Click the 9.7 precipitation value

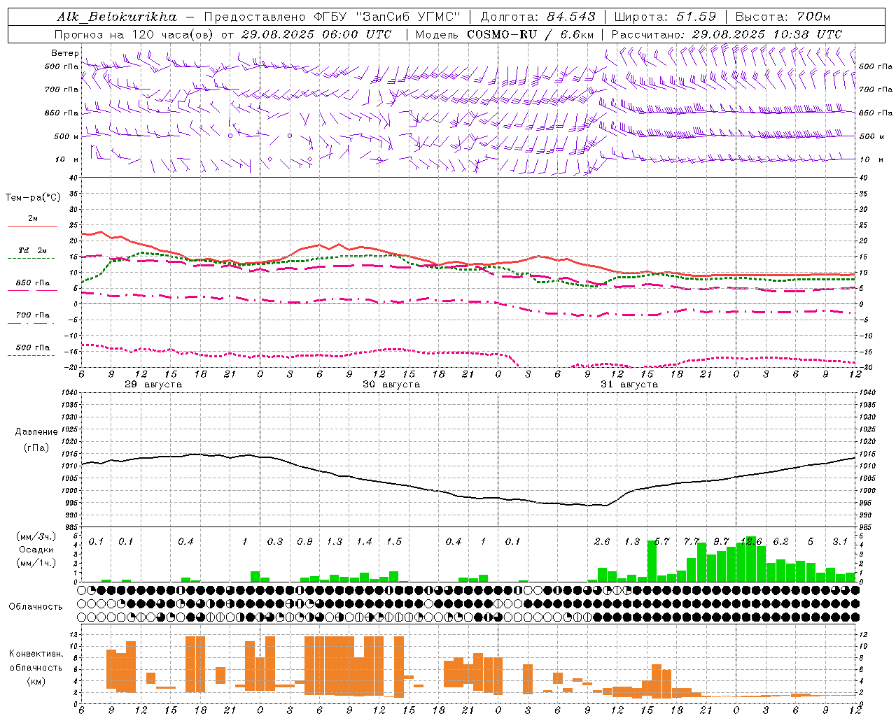click(721, 542)
